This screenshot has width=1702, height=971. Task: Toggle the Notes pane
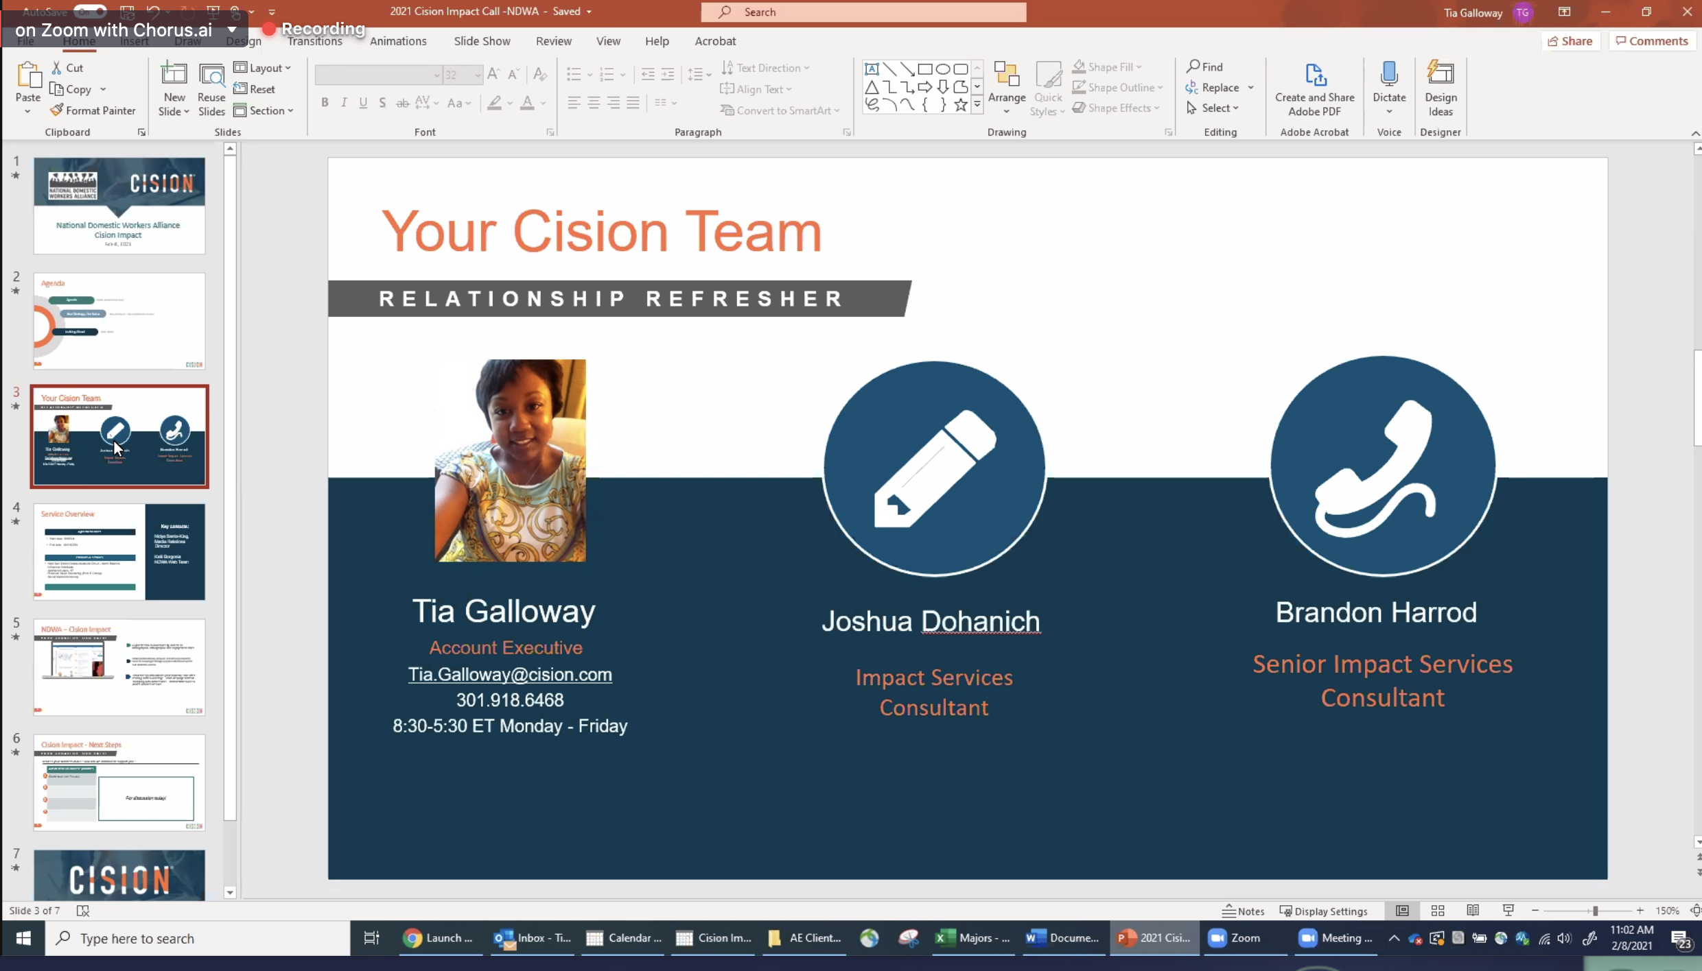tap(1243, 911)
